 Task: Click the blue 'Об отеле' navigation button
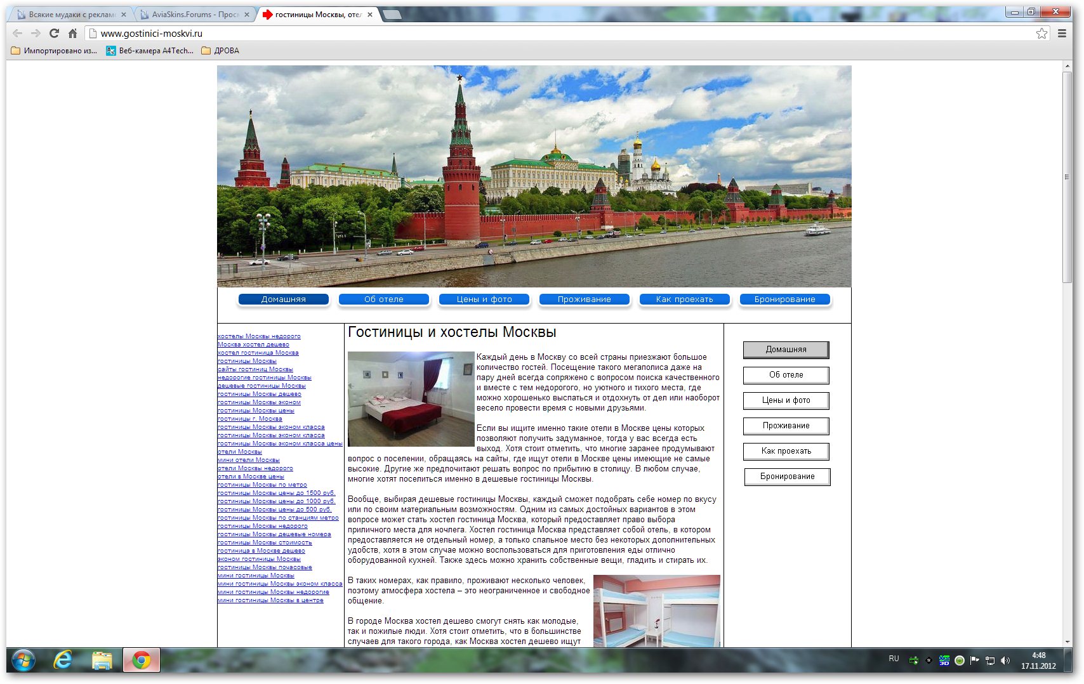[384, 299]
